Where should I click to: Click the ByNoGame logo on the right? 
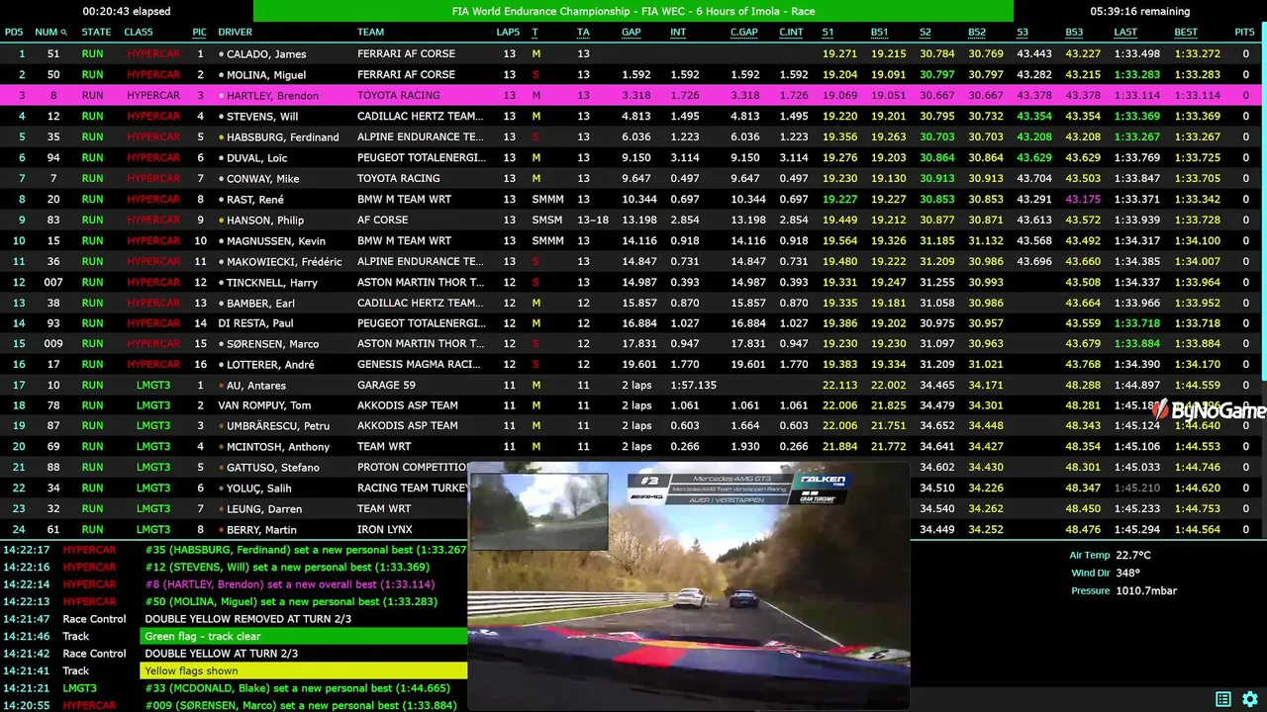[1208, 410]
